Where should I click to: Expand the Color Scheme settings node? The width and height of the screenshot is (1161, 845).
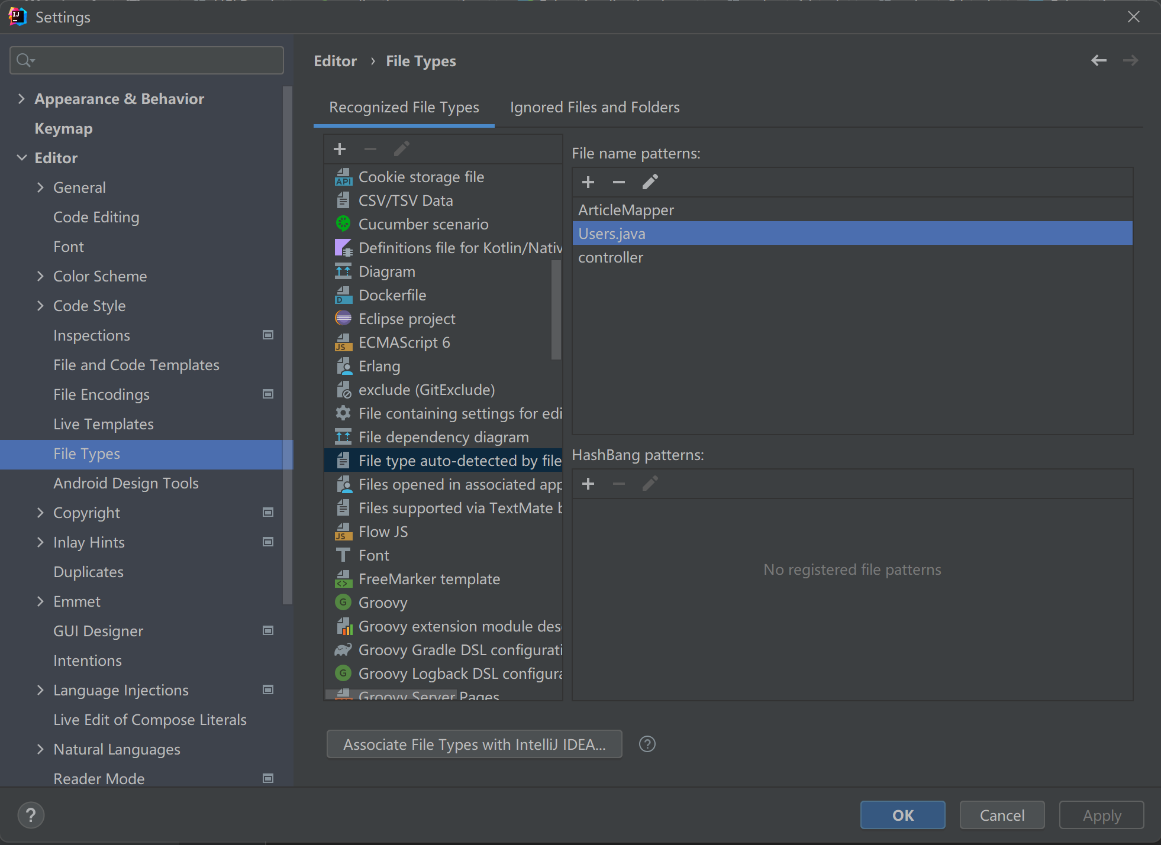[40, 276]
